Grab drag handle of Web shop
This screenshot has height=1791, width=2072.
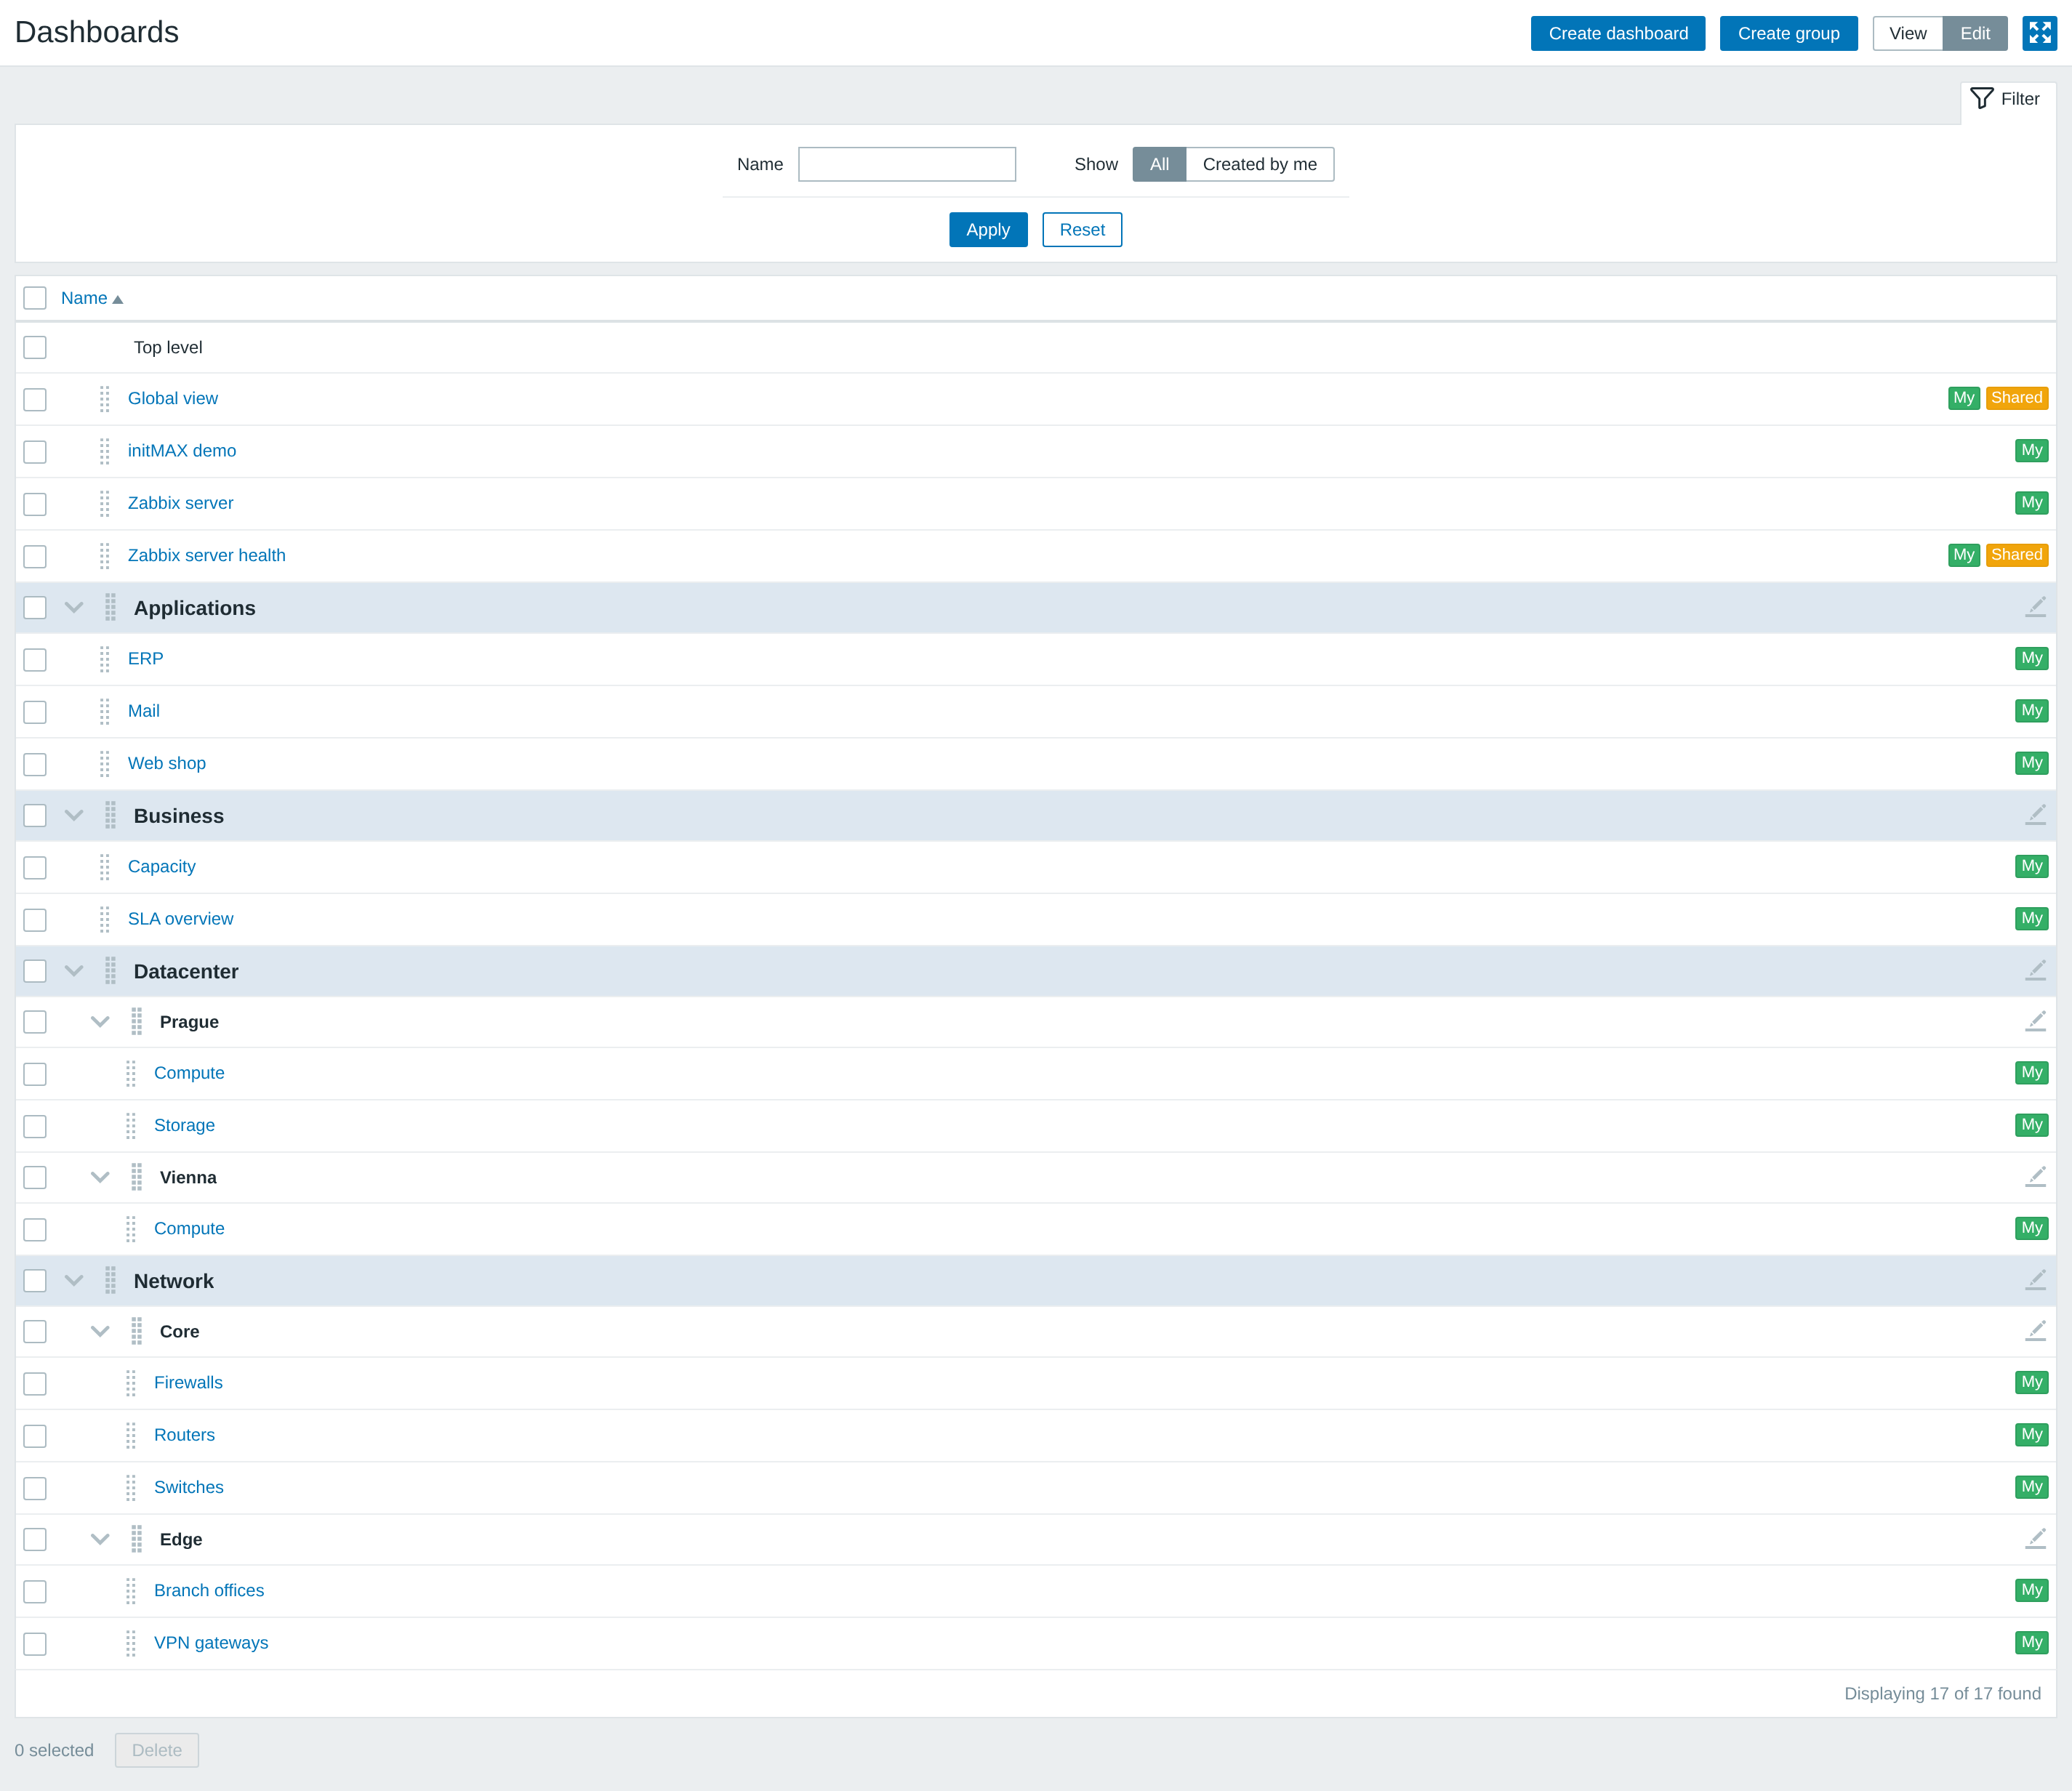pos(105,763)
